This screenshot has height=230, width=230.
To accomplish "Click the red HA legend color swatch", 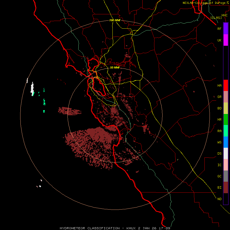I will coord(226,85).
